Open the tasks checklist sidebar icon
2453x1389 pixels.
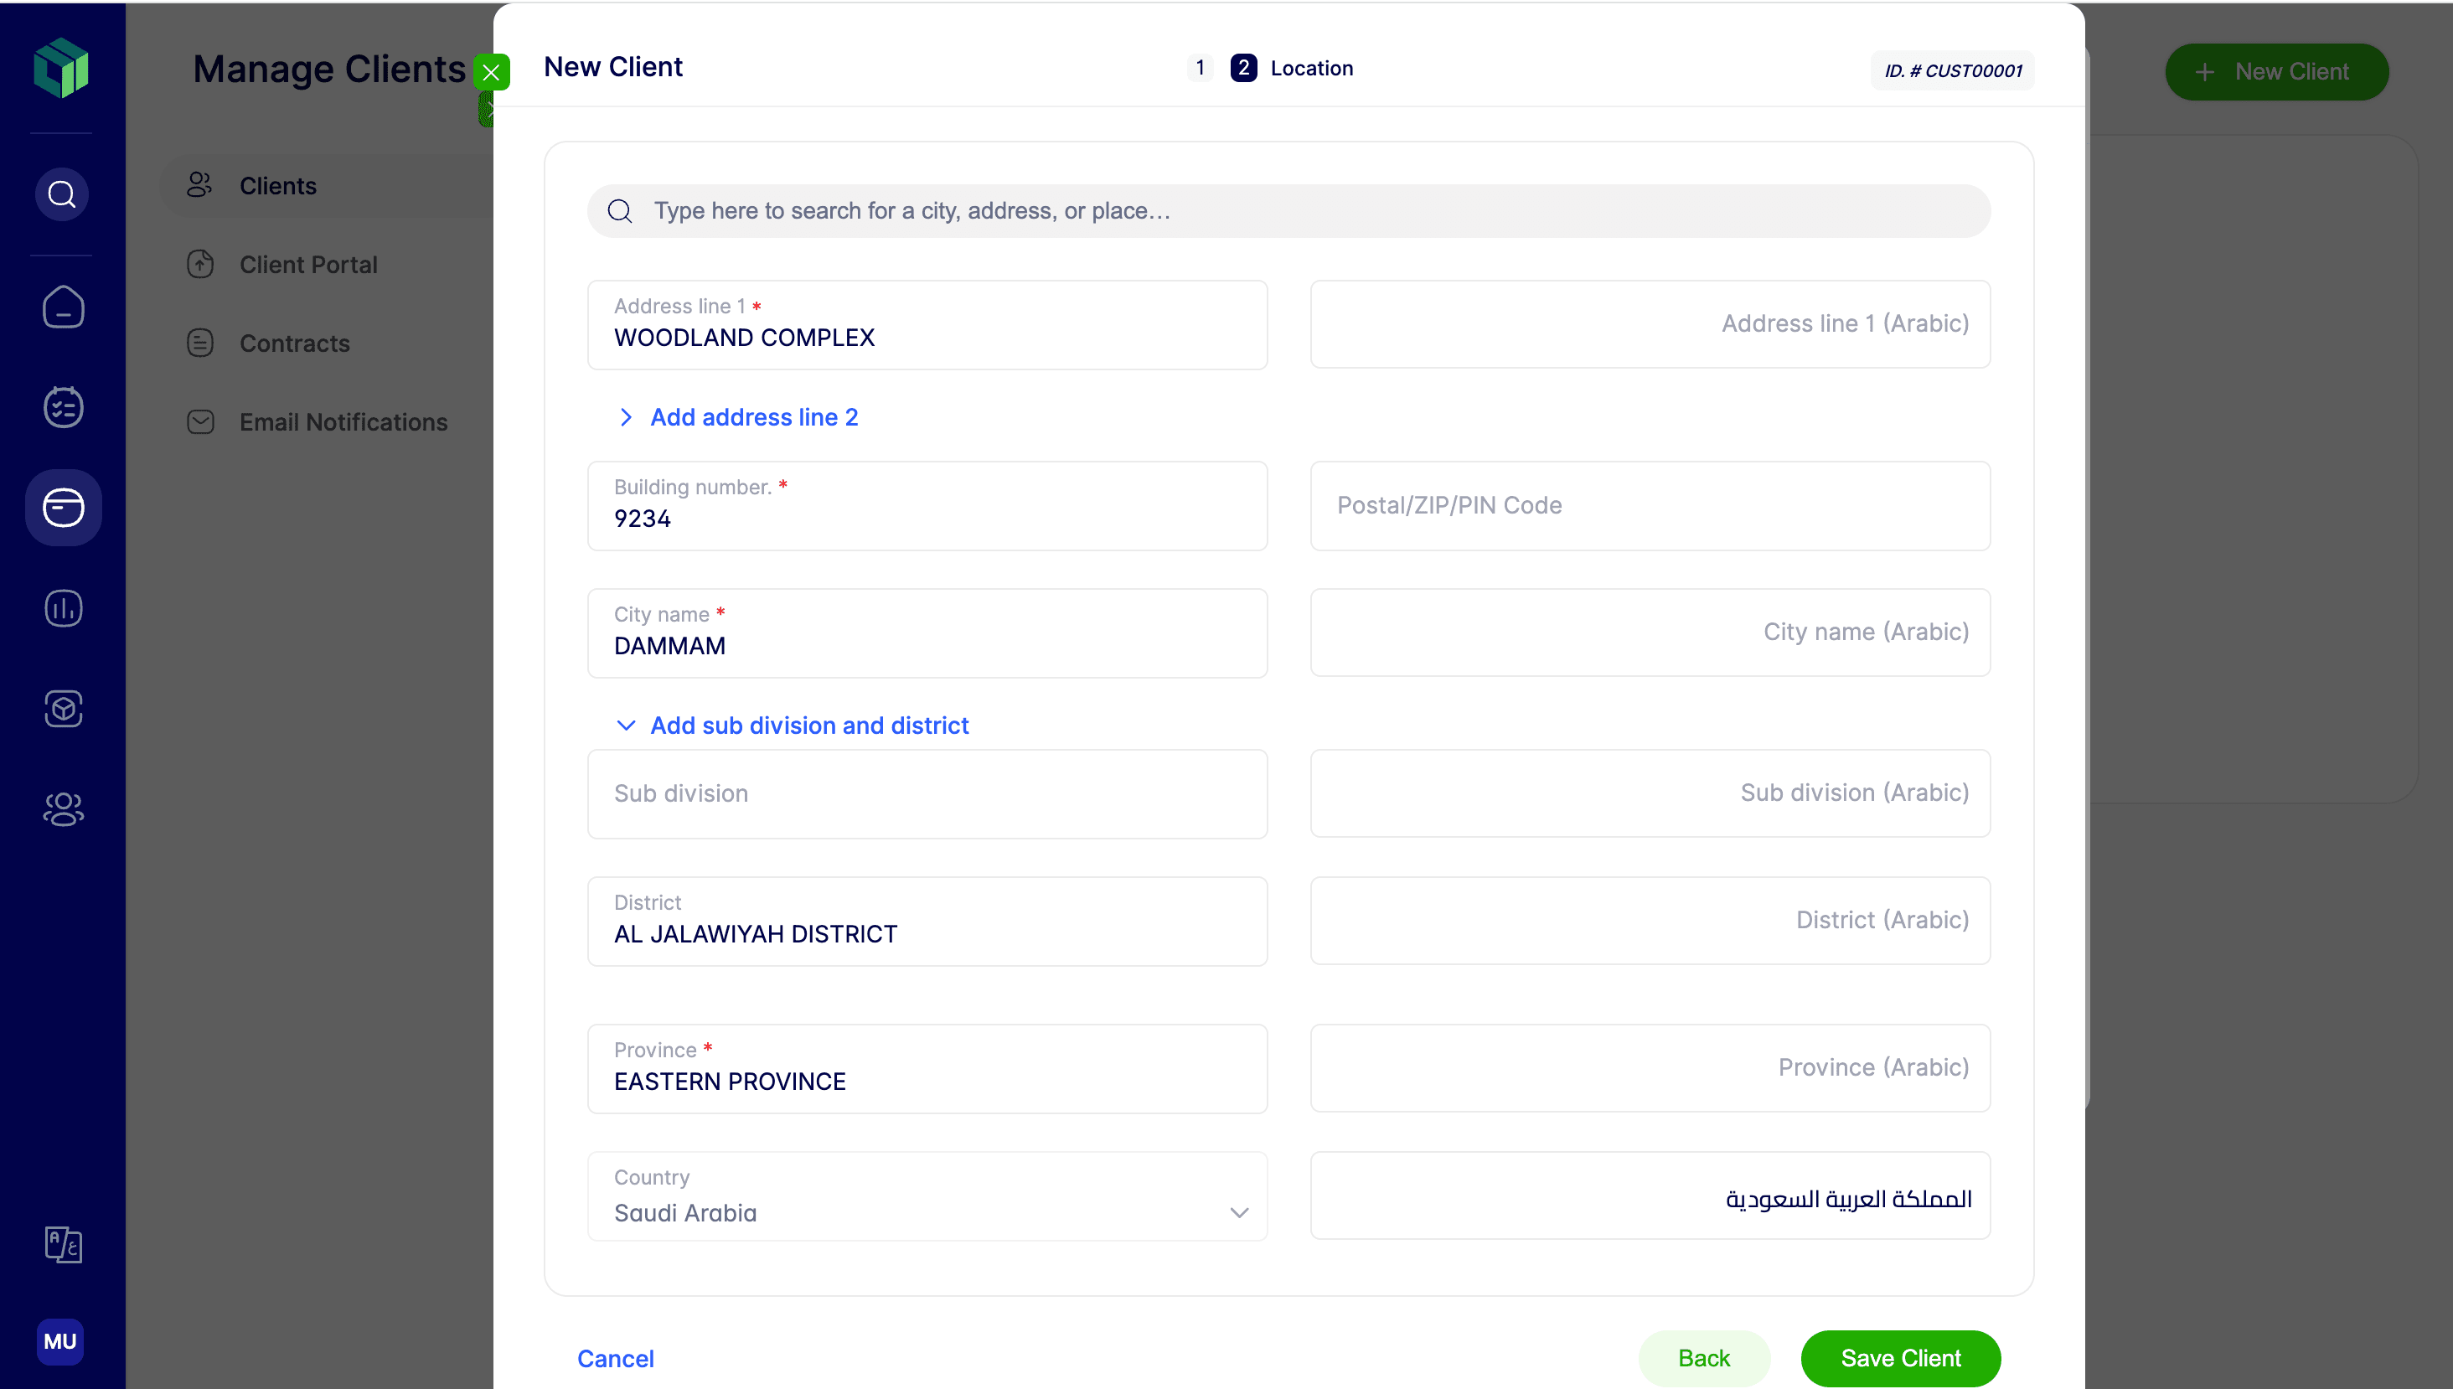tap(63, 407)
